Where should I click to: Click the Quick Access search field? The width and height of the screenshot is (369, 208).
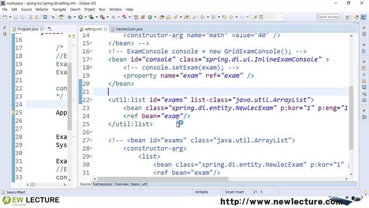328,17
